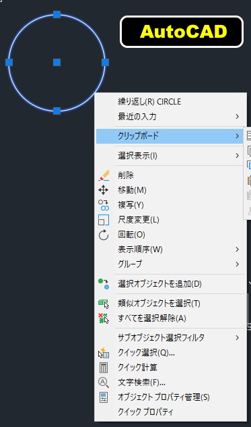The width and height of the screenshot is (251, 427).
Task: Choose クイック選択(Q)... menu entry
Action: point(171,353)
